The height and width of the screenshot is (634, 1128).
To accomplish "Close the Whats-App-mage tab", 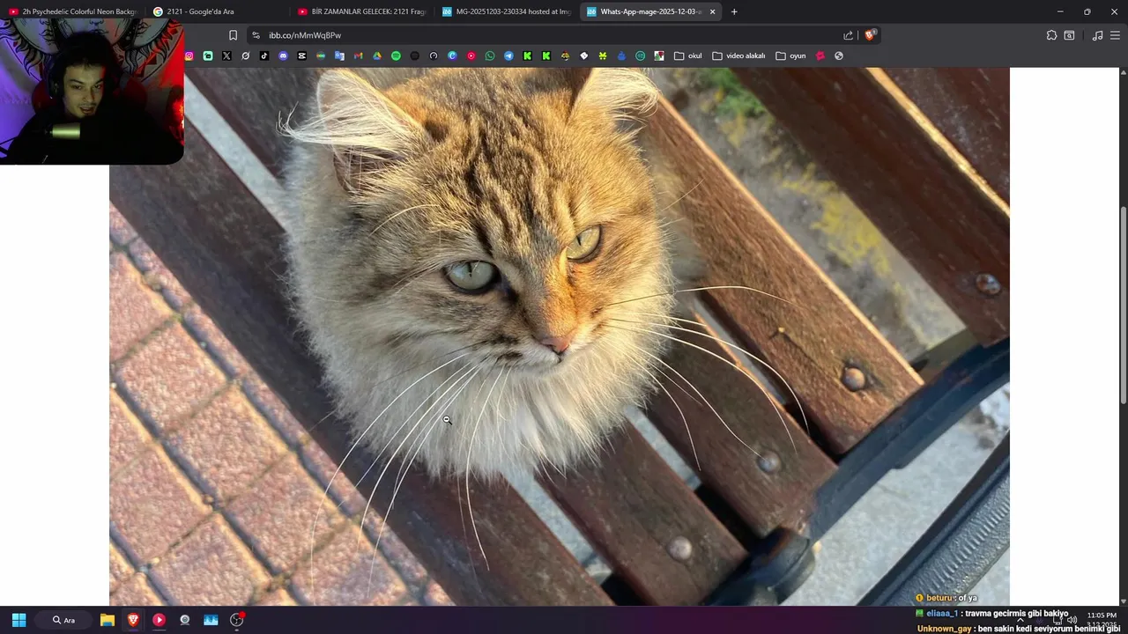I will click(x=712, y=11).
